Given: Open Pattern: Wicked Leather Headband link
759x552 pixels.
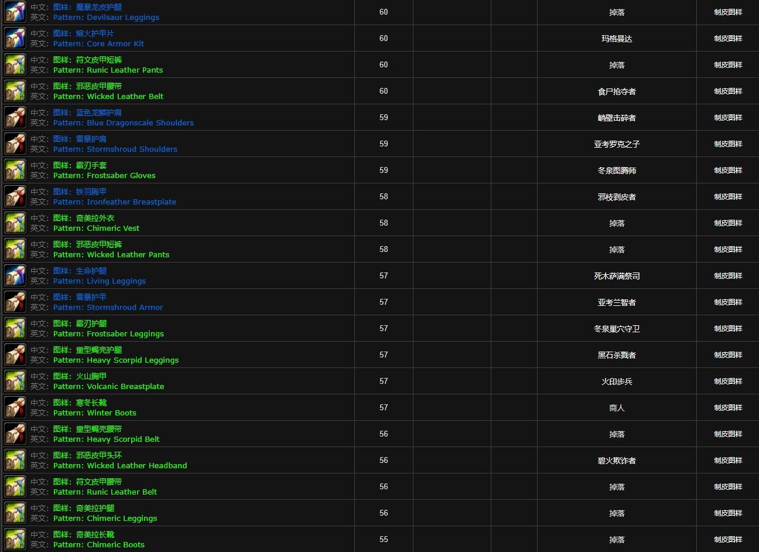Looking at the screenshot, I should tap(120, 466).
